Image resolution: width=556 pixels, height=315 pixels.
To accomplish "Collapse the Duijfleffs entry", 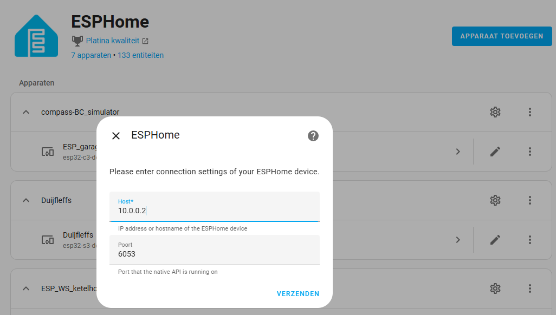I will tap(26, 200).
